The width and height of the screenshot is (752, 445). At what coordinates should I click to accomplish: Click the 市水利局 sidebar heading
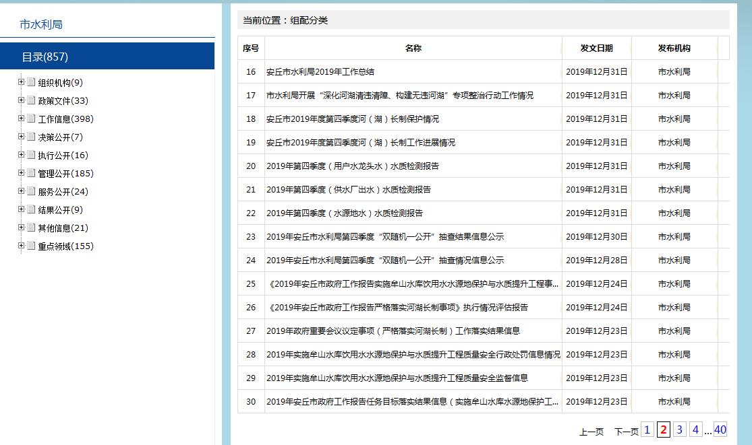[40, 24]
